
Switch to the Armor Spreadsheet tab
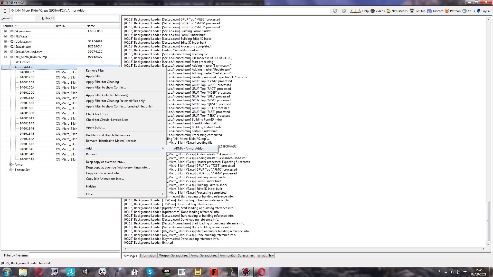point(204,255)
